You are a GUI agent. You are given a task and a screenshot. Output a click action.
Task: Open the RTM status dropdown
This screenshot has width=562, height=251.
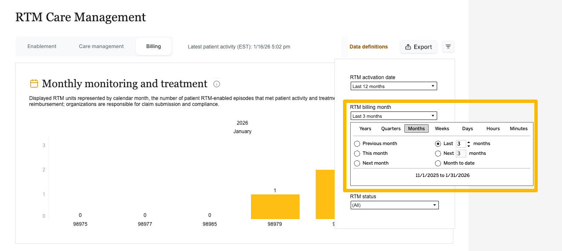(x=395, y=205)
